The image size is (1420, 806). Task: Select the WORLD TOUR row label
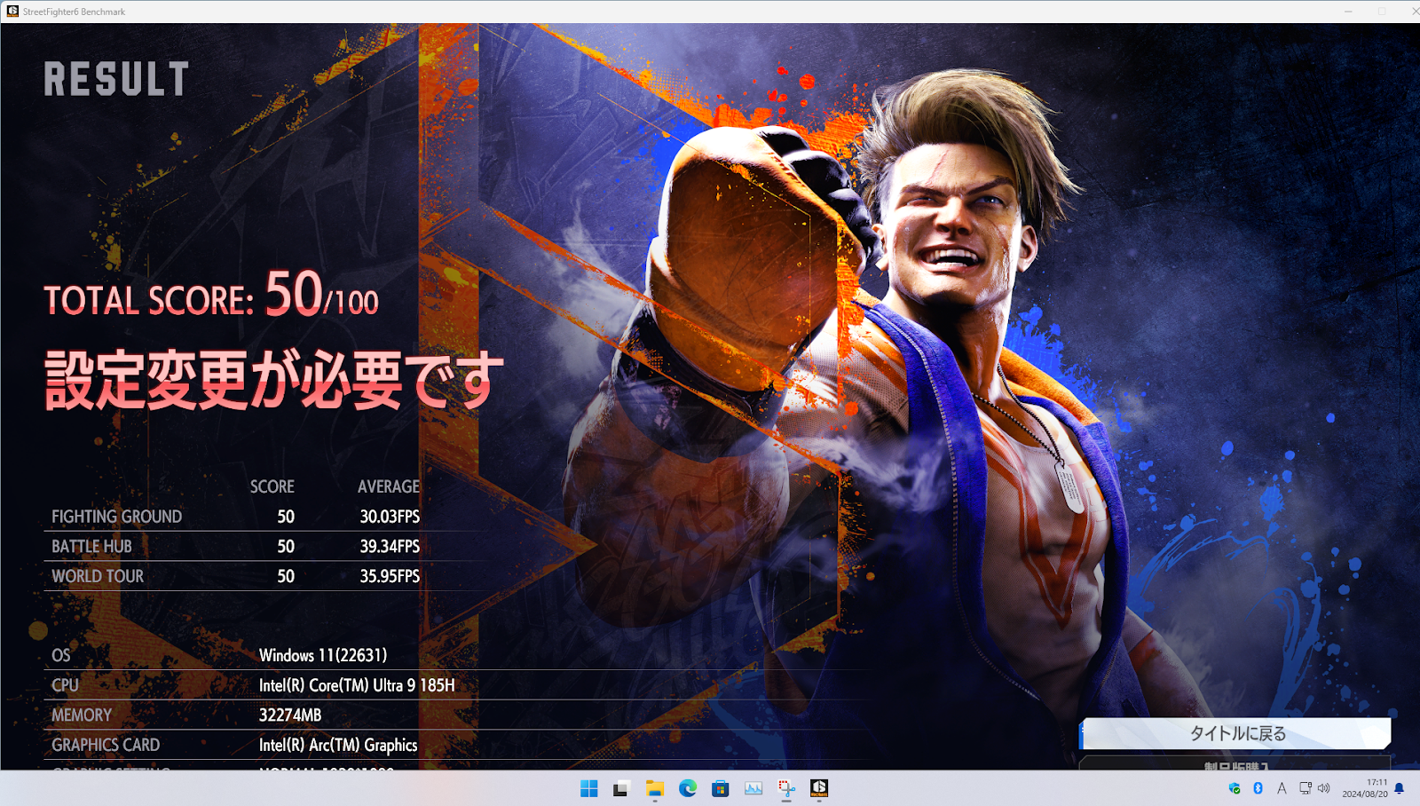click(x=98, y=576)
